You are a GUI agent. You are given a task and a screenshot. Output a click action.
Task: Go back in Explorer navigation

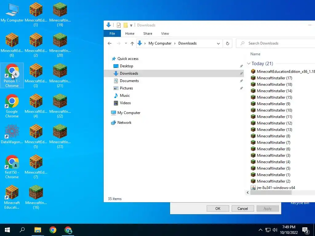point(110,43)
